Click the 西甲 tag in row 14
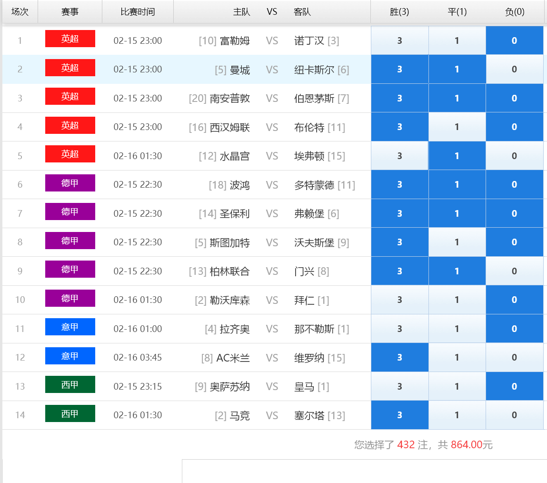Image resolution: width=547 pixels, height=483 pixels. pyautogui.click(x=70, y=413)
